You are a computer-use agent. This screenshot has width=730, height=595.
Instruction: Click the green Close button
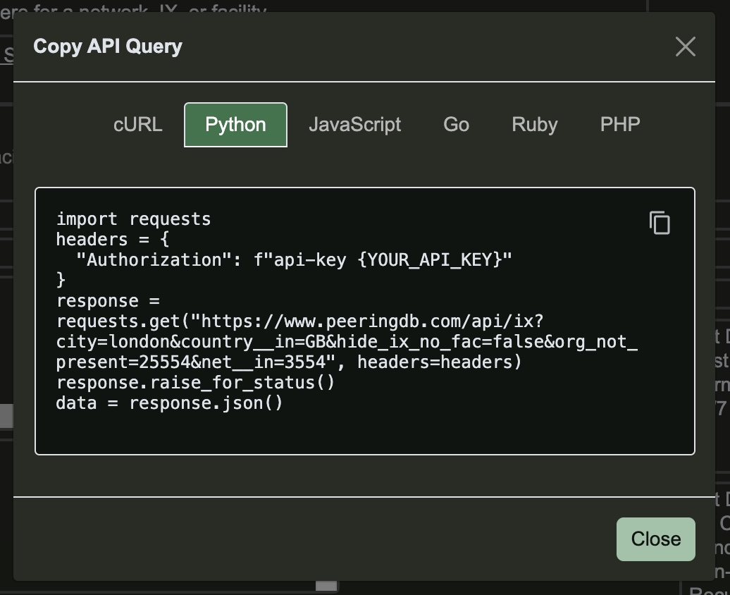[x=655, y=539]
